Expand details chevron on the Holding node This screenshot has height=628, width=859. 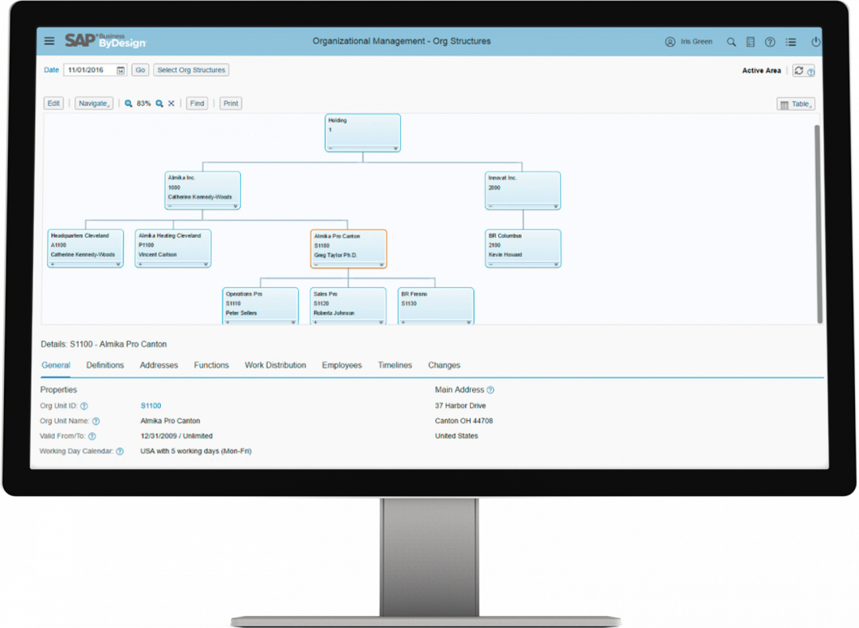(395, 148)
